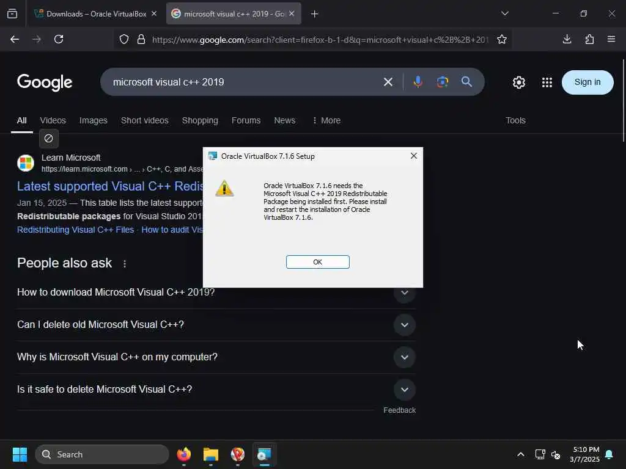Open the network status tray icon
Screen dimensions: 626x469
[540, 454]
